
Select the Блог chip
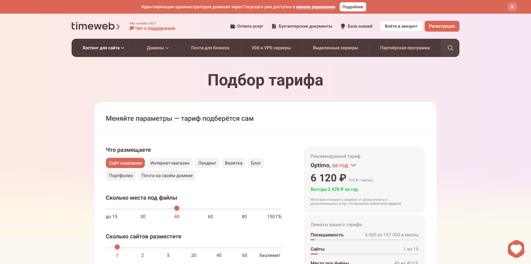256,163
